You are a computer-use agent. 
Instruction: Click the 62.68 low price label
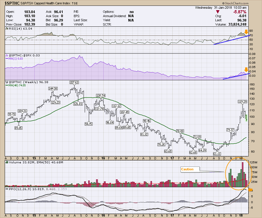[x=193, y=152]
